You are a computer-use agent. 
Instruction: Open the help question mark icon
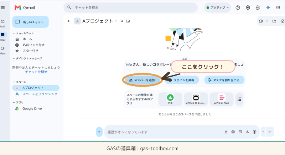click(238, 7)
